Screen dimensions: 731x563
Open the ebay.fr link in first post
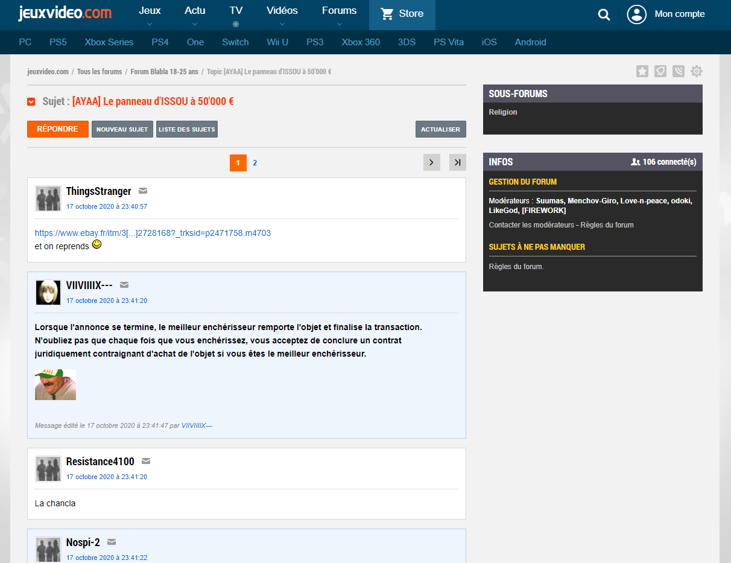tap(153, 233)
